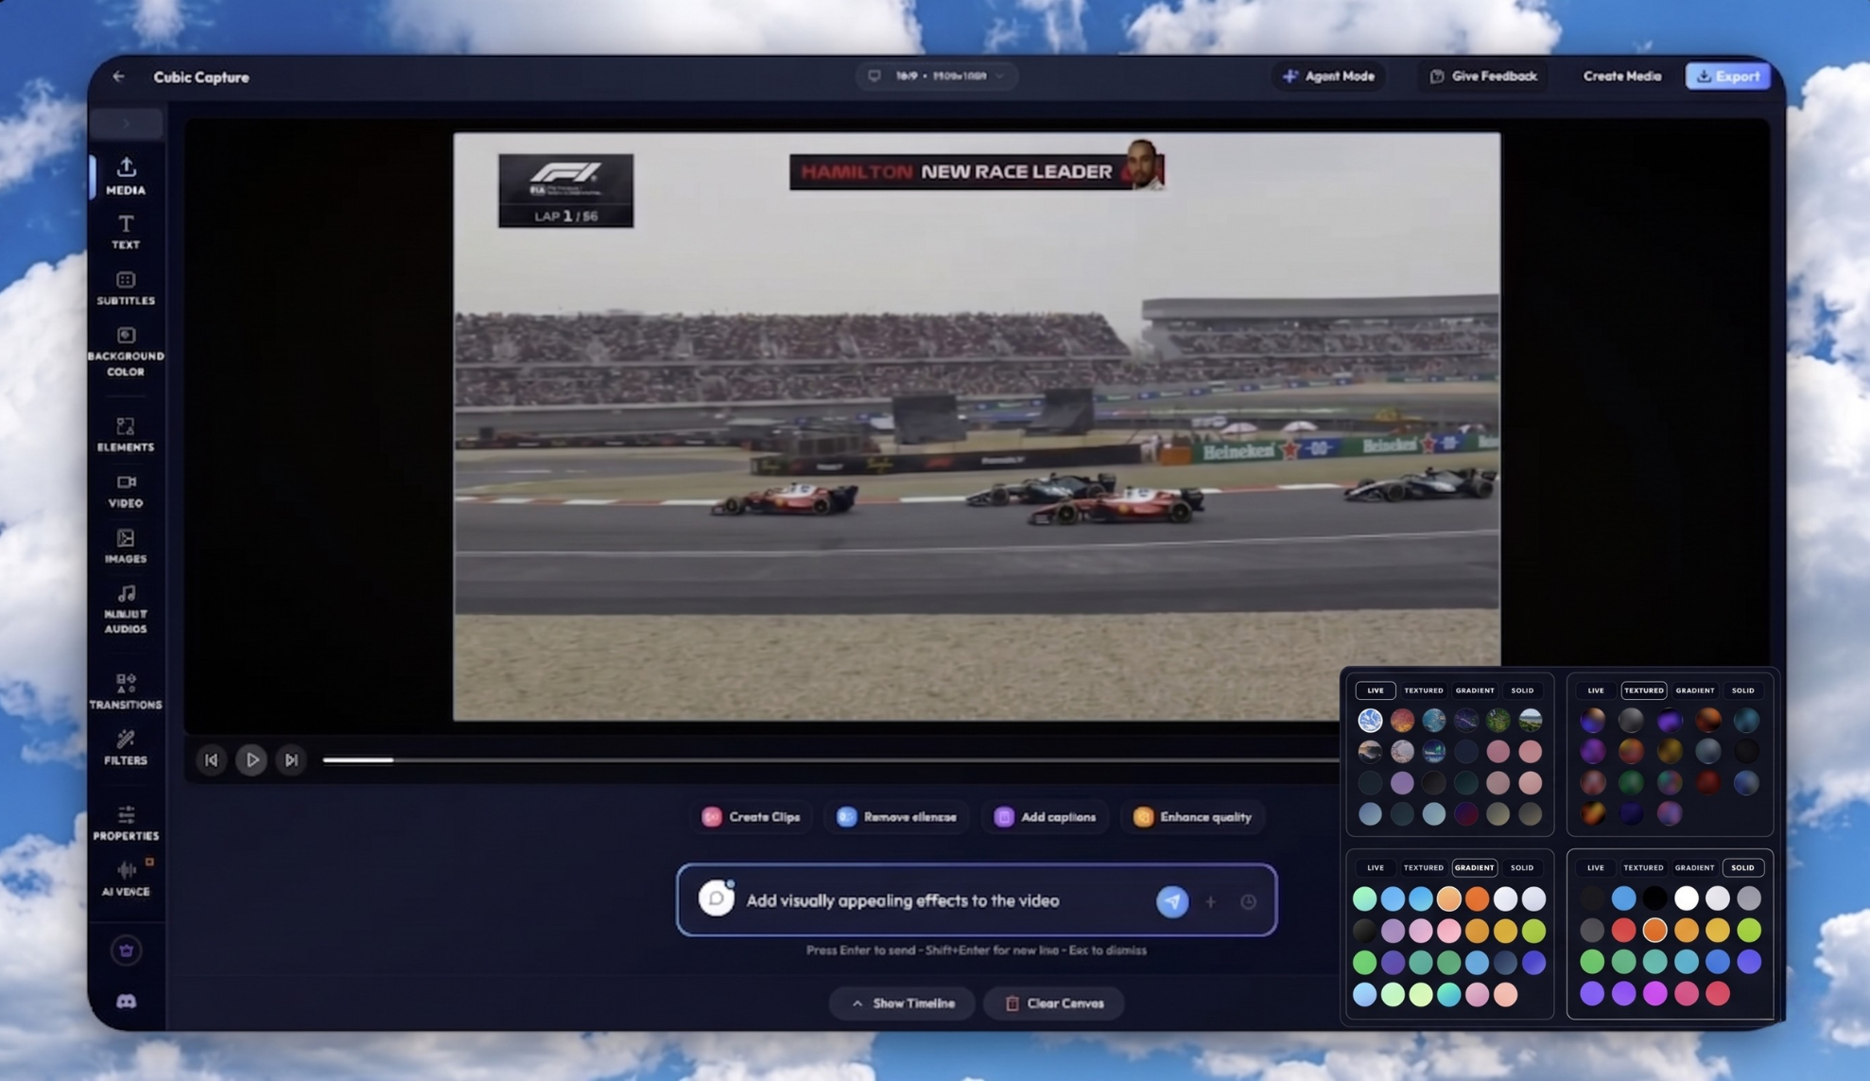Click Enhance quality suggestion

[x=1193, y=817]
